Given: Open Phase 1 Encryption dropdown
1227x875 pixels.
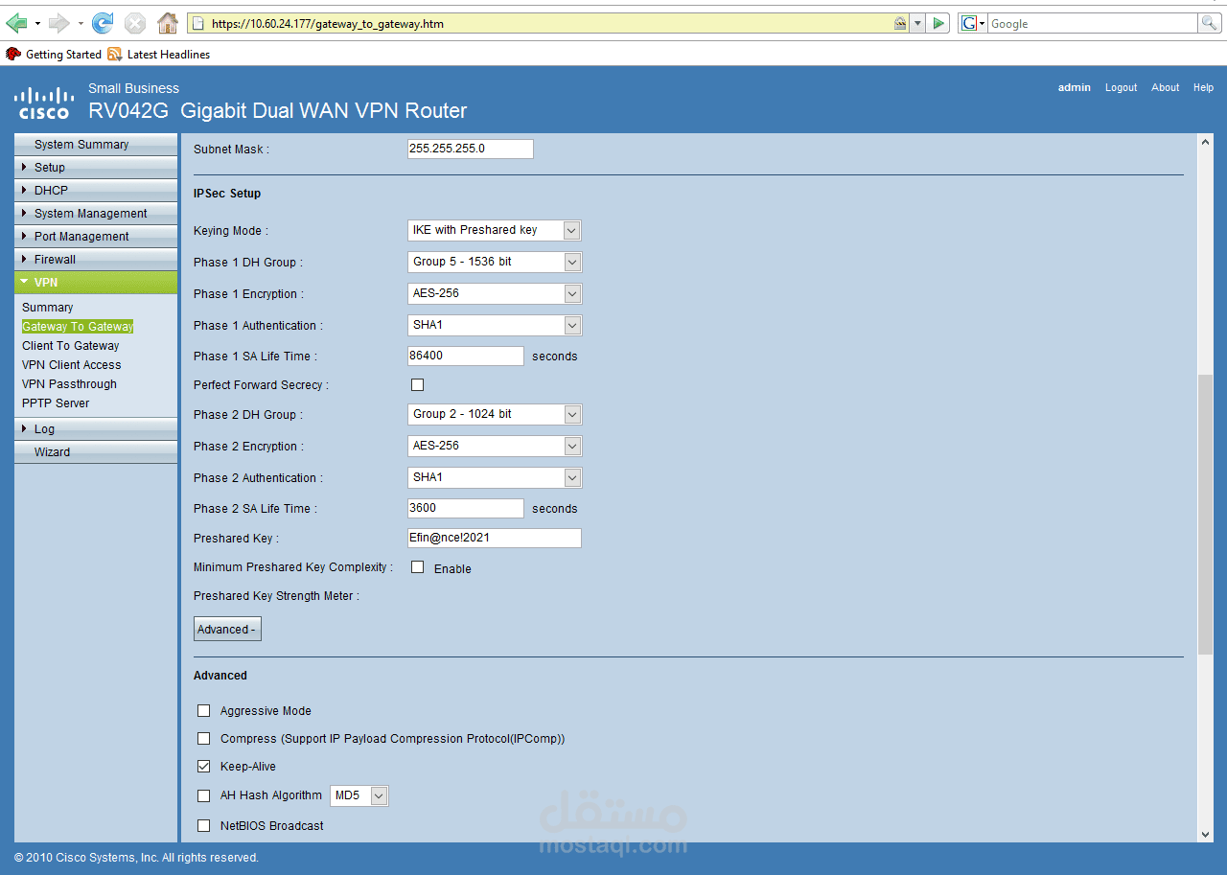Looking at the screenshot, I should click(495, 293).
